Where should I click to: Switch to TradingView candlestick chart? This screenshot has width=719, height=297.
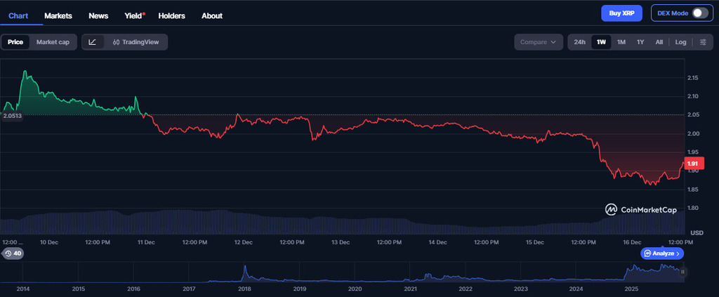pos(136,42)
